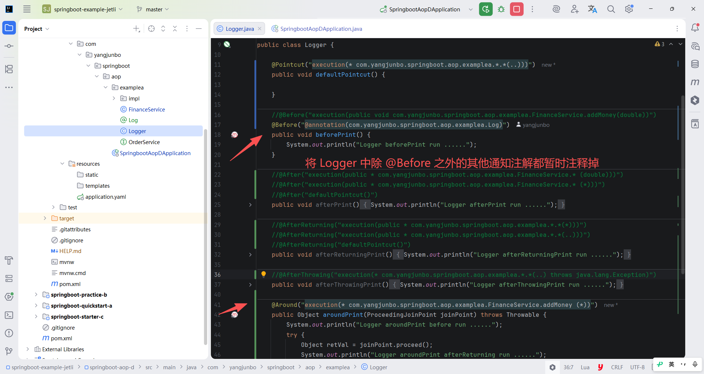This screenshot has width=704, height=374.
Task: Open IDE settings gear
Action: pos(629,9)
